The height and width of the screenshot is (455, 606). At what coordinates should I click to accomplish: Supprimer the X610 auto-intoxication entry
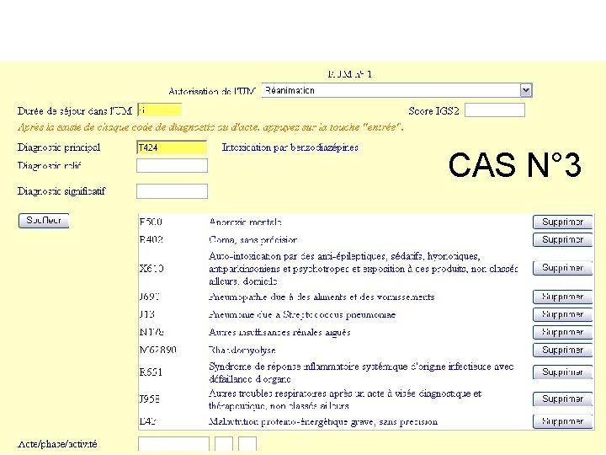[x=562, y=268]
